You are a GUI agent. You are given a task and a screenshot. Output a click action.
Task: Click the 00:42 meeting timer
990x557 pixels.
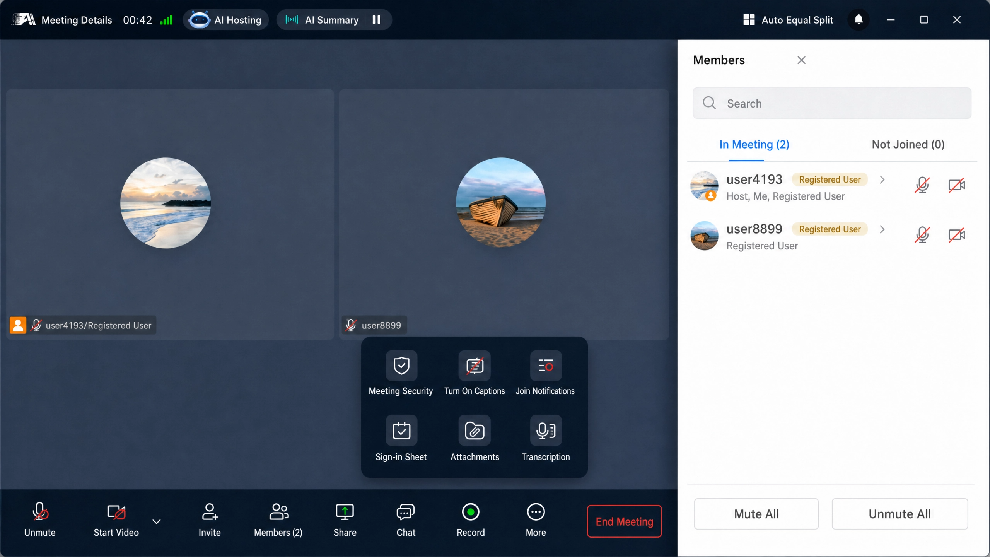[137, 20]
